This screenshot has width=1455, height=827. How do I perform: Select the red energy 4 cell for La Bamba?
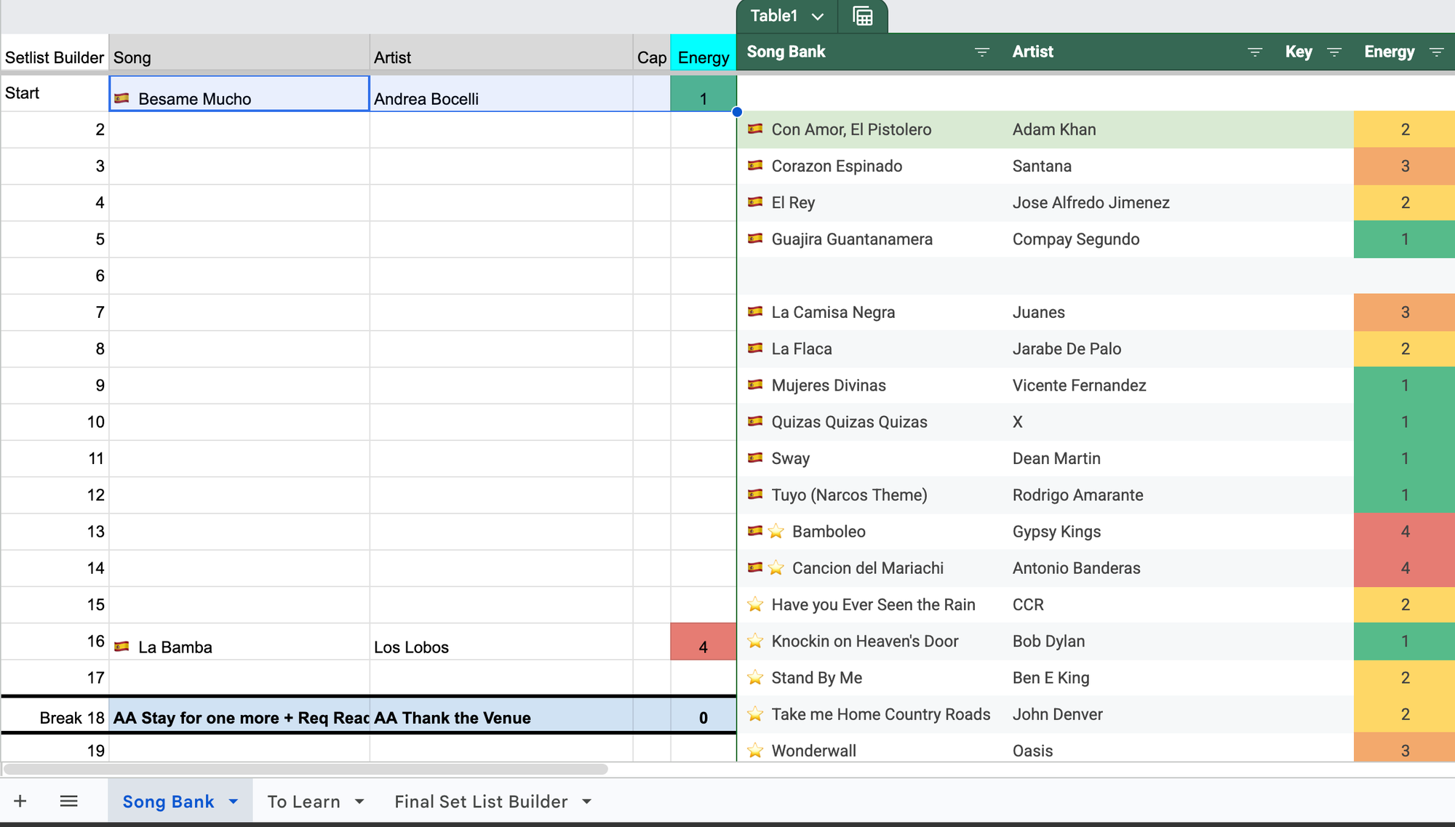coord(703,642)
